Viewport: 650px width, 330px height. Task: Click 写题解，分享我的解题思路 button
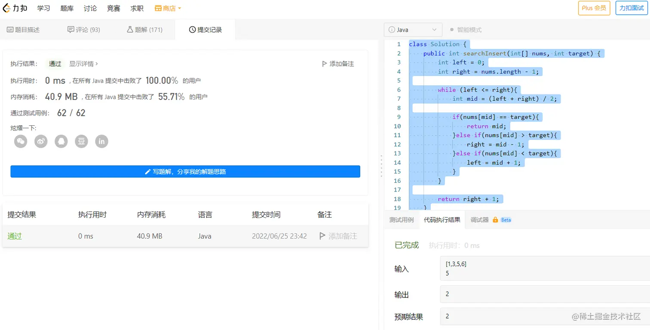click(185, 172)
